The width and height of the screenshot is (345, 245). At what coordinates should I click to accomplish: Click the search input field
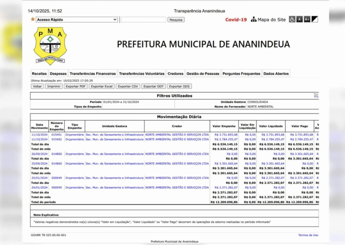[143, 20]
